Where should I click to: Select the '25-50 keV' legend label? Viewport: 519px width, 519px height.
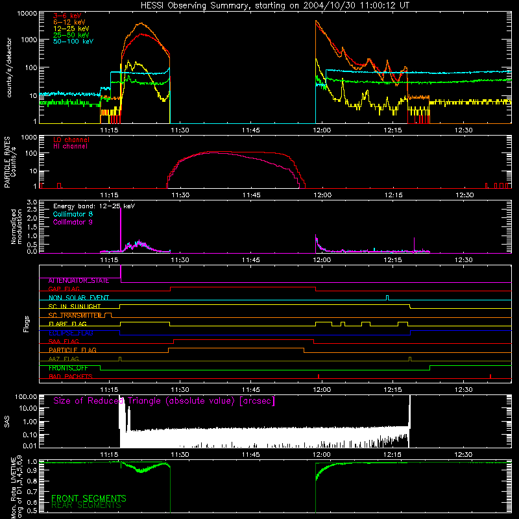(x=71, y=35)
